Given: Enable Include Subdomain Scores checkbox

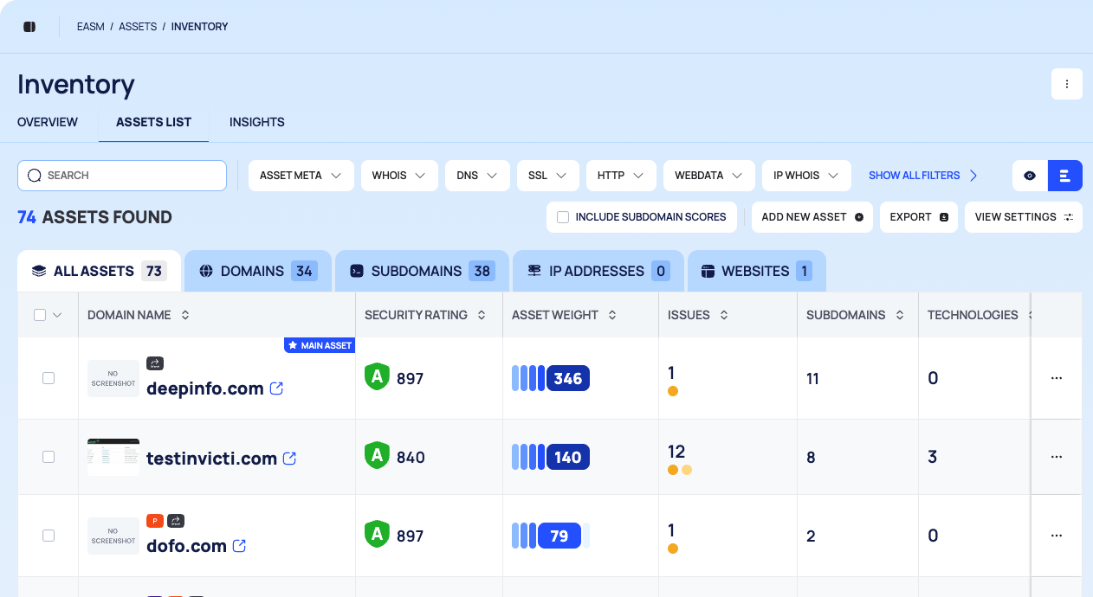Looking at the screenshot, I should click(x=563, y=217).
